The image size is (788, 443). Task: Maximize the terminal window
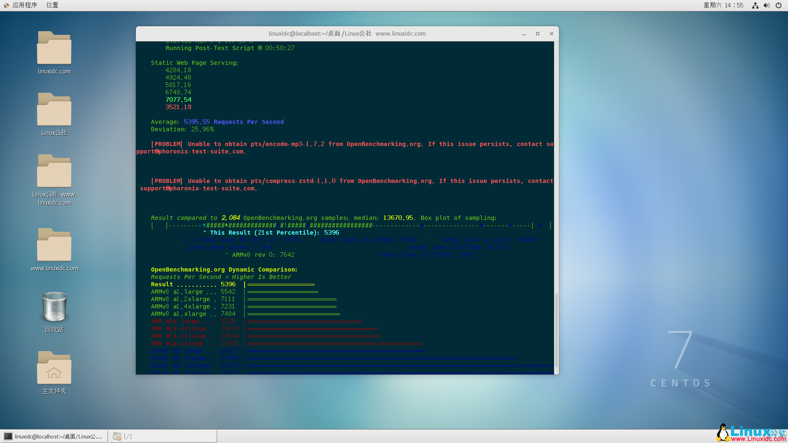538,34
